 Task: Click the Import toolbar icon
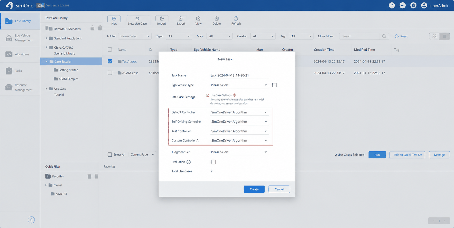tap(162, 19)
